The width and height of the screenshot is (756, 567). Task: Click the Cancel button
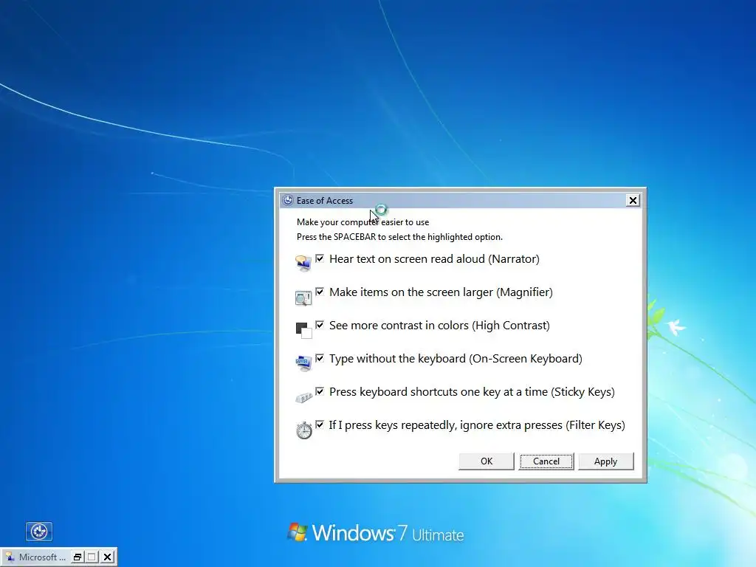tap(546, 461)
